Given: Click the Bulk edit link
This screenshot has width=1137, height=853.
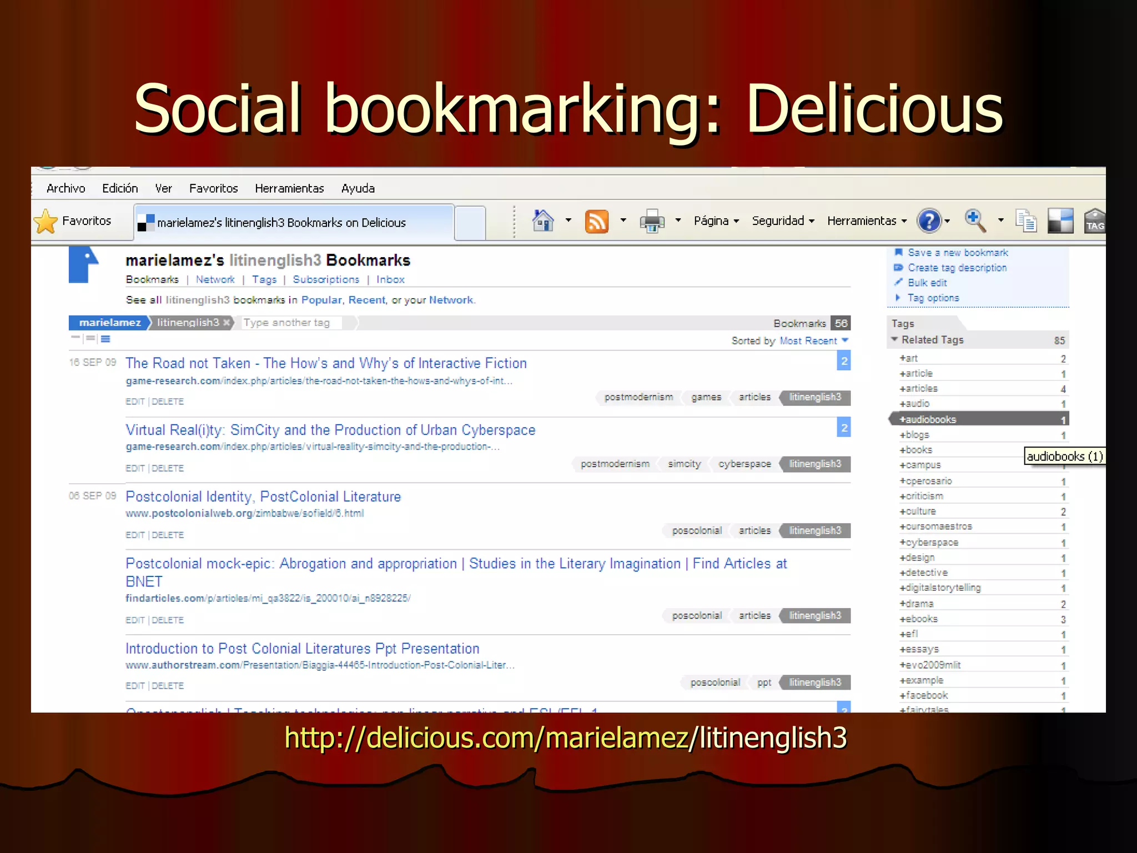Looking at the screenshot, I should pyautogui.click(x=927, y=283).
